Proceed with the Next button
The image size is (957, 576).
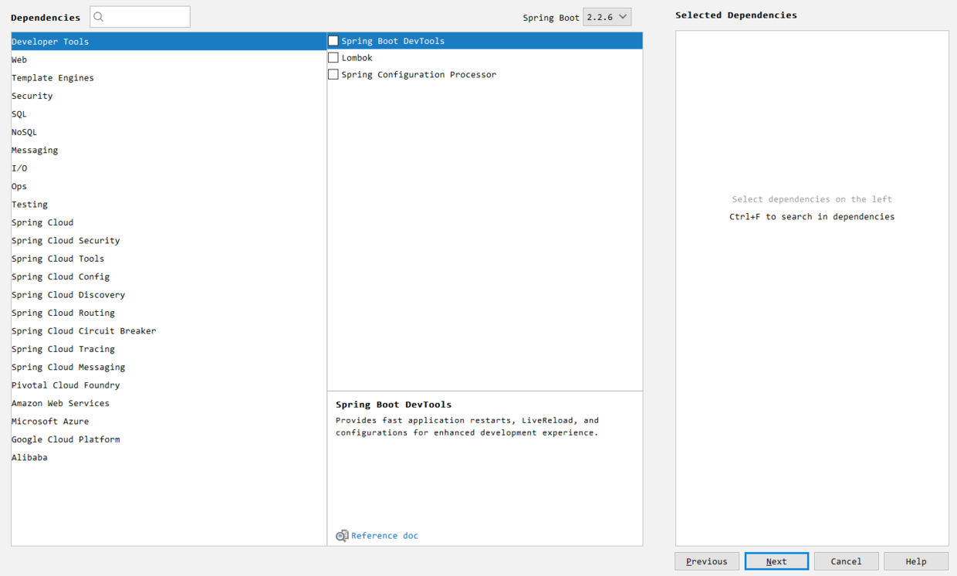776,561
